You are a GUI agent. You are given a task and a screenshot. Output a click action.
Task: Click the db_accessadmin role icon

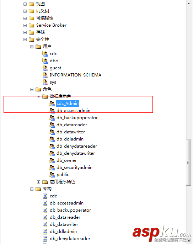coord(52,111)
